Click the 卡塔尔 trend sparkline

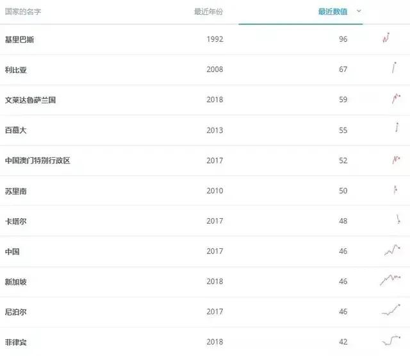pyautogui.click(x=398, y=220)
